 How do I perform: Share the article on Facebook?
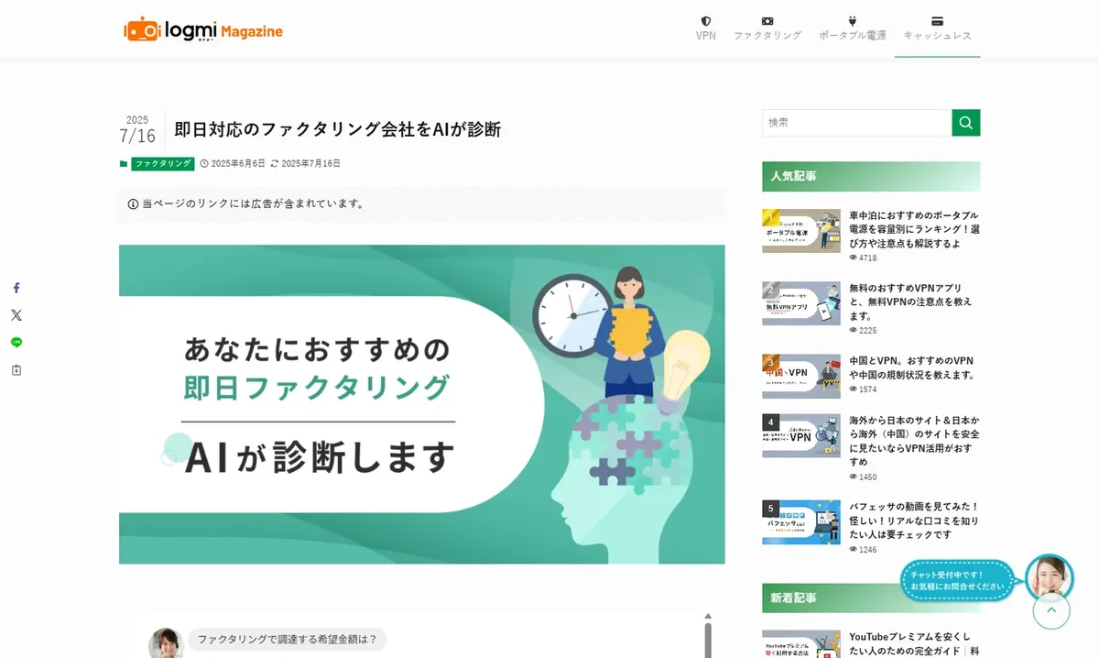pyautogui.click(x=16, y=288)
